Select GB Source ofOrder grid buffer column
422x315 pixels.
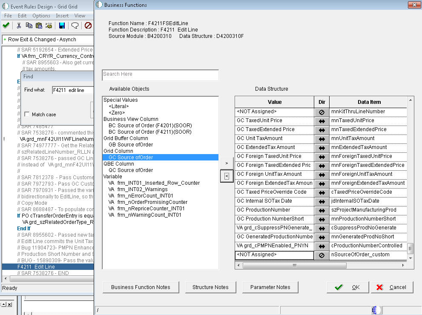[x=131, y=145]
